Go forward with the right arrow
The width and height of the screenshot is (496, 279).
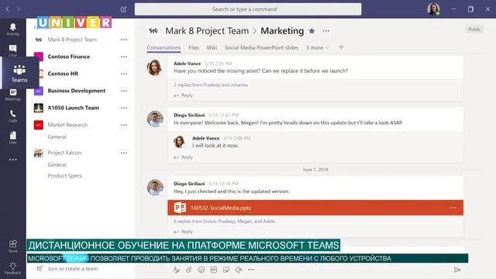(19, 9)
